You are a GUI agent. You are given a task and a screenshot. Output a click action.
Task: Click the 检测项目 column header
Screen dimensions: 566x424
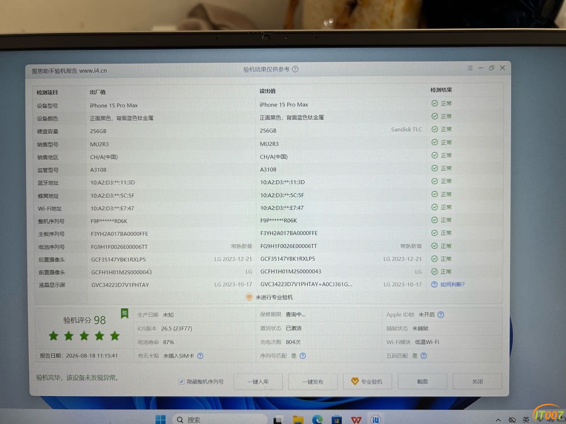tap(47, 93)
